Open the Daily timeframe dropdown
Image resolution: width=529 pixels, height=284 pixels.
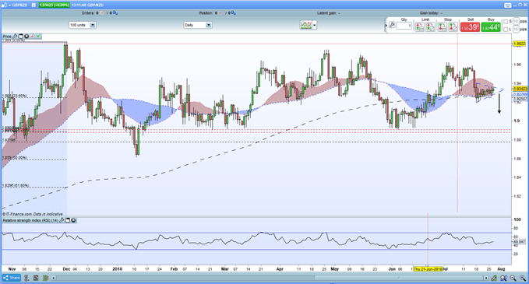pyautogui.click(x=198, y=25)
